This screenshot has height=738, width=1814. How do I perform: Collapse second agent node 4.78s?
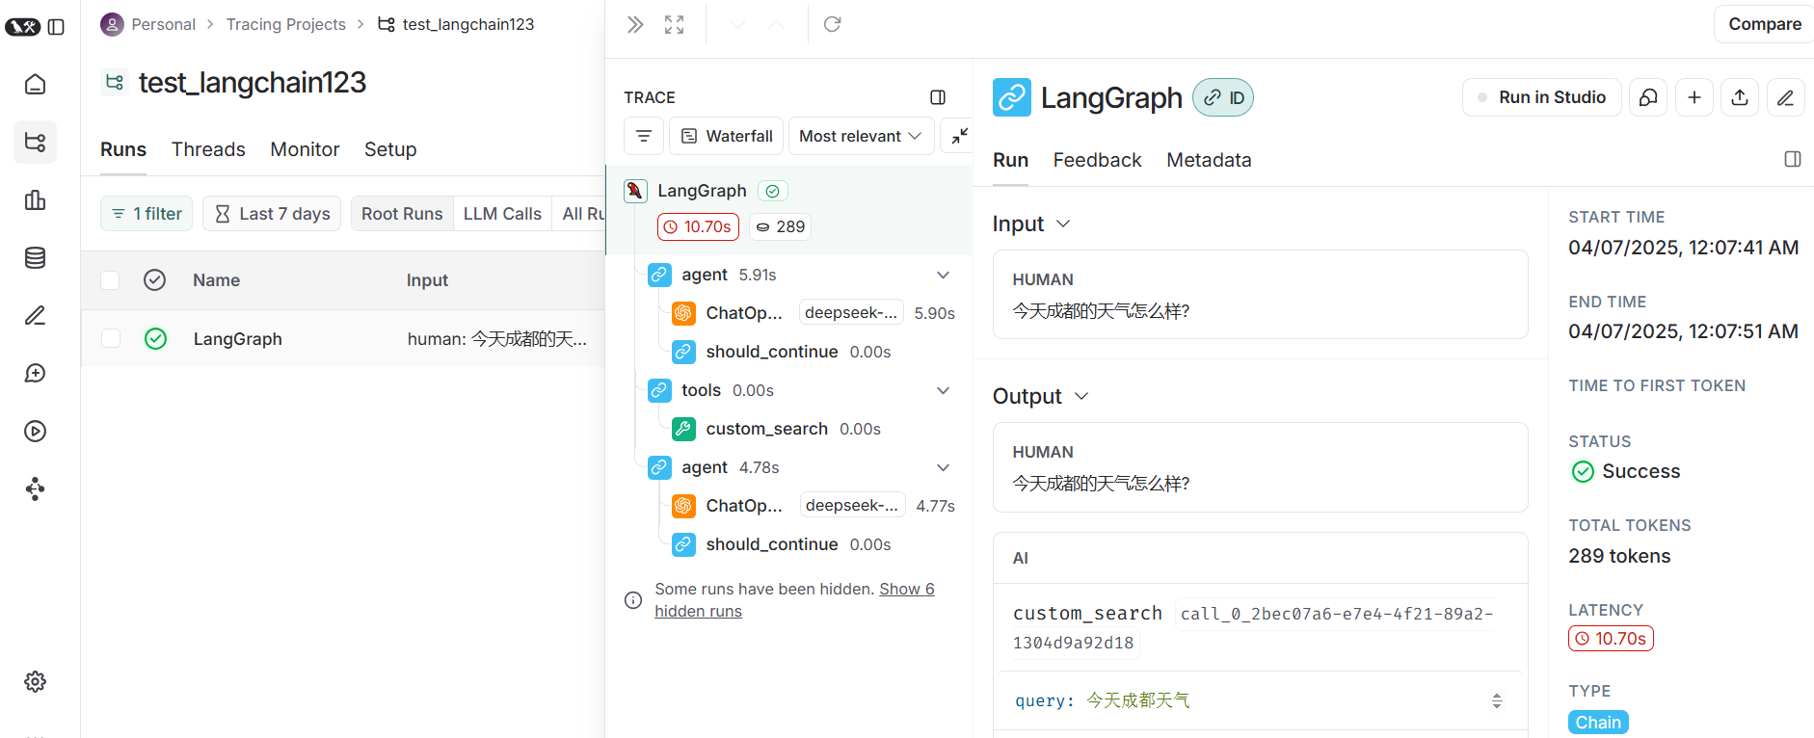(x=944, y=467)
